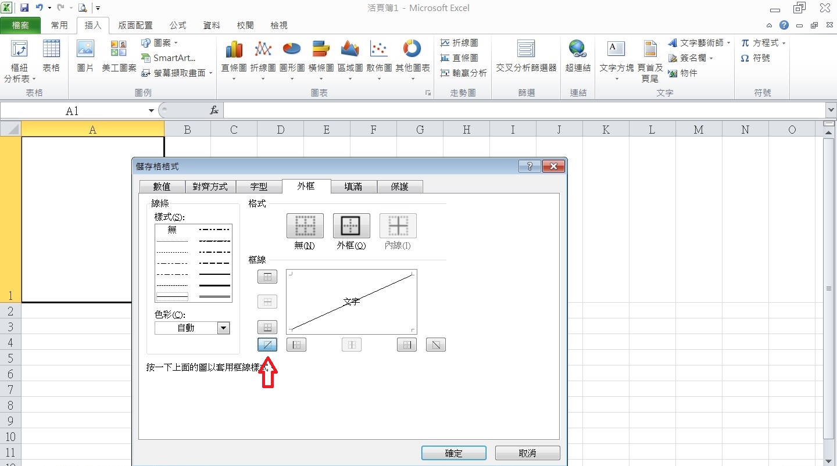The height and width of the screenshot is (466, 837).
Task: Open the 色彩 color dropdown
Action: (x=223, y=328)
